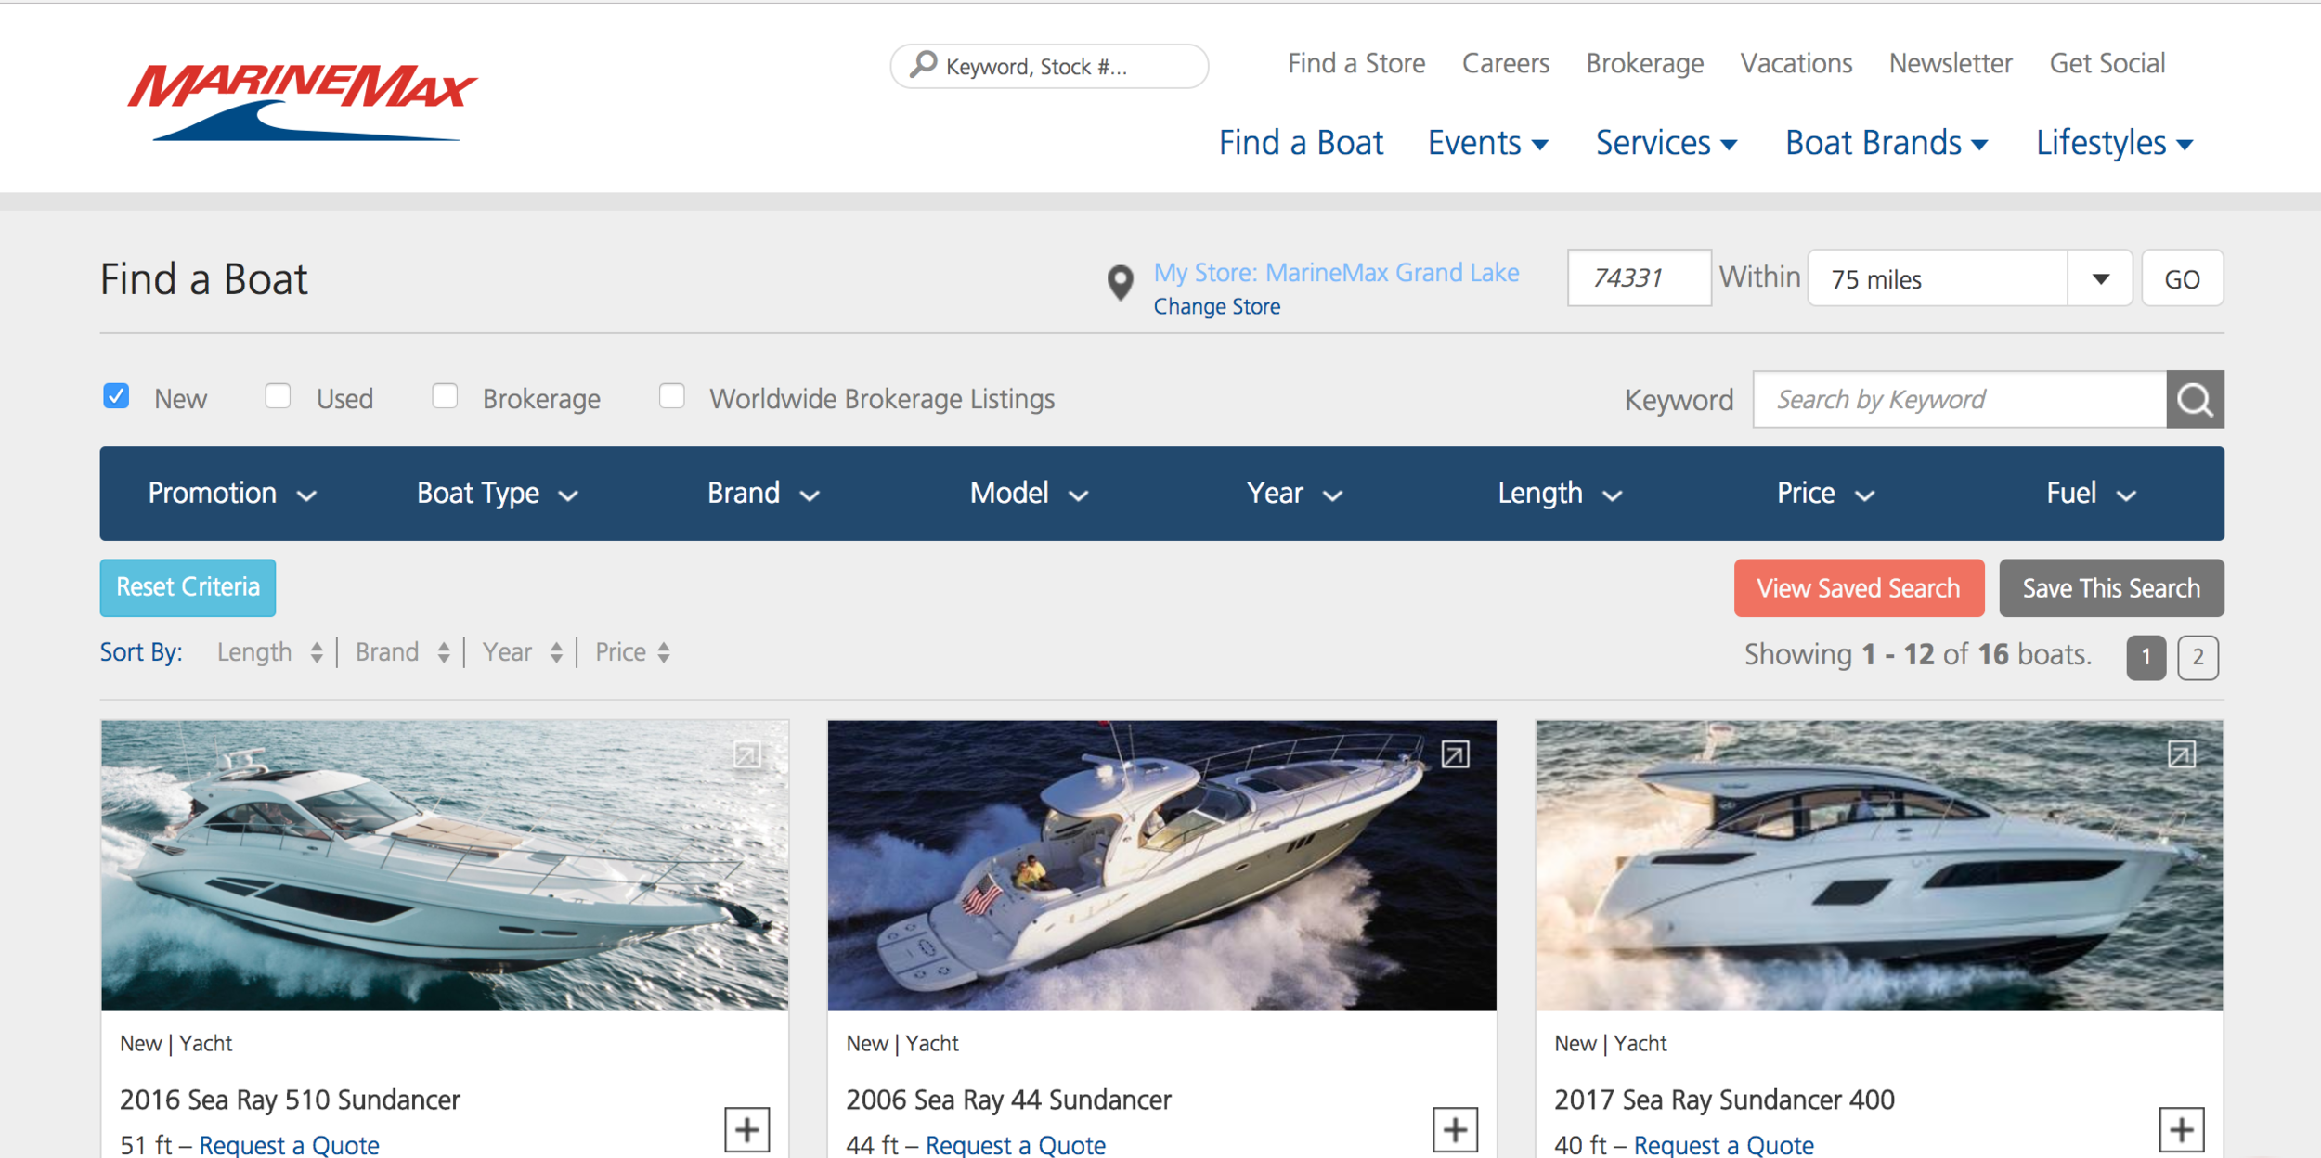Click the Search by Keyword input field
The image size is (2321, 1158).
tap(1959, 400)
